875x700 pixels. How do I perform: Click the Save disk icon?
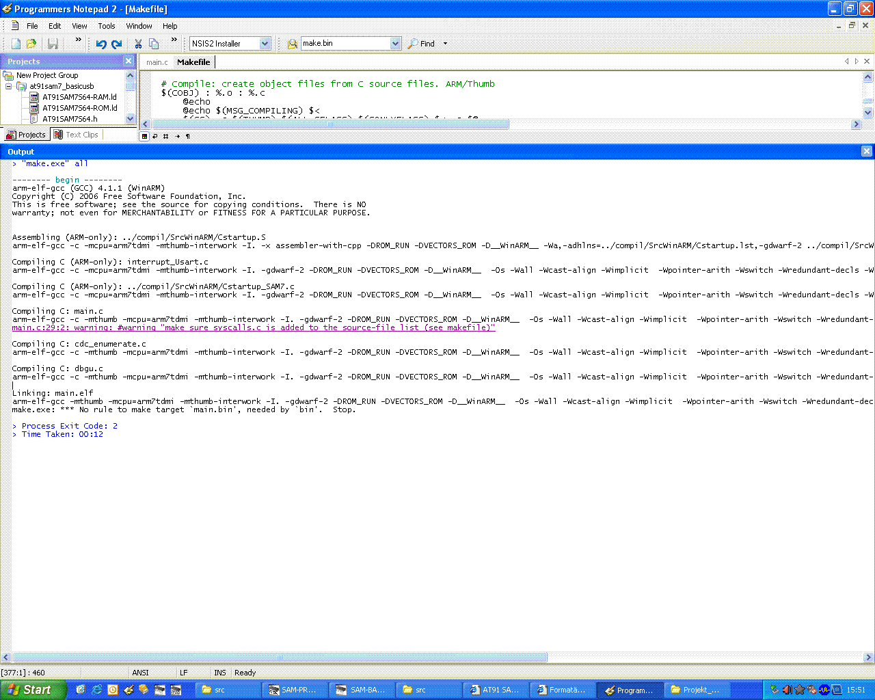click(x=53, y=44)
